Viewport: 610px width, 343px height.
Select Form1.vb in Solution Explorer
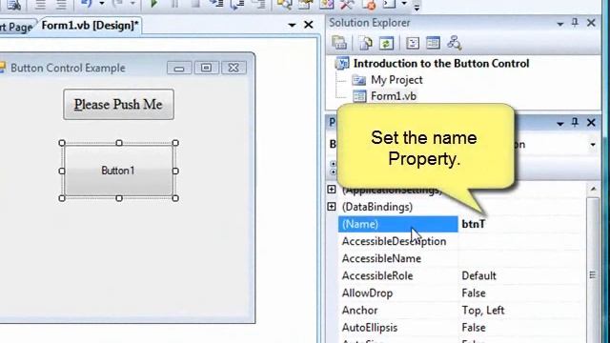pos(394,96)
